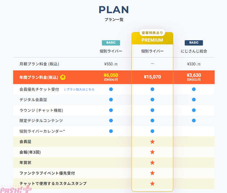Click the star icon for 会報(年3回)
This screenshot has height=193, width=227.
pos(152,152)
